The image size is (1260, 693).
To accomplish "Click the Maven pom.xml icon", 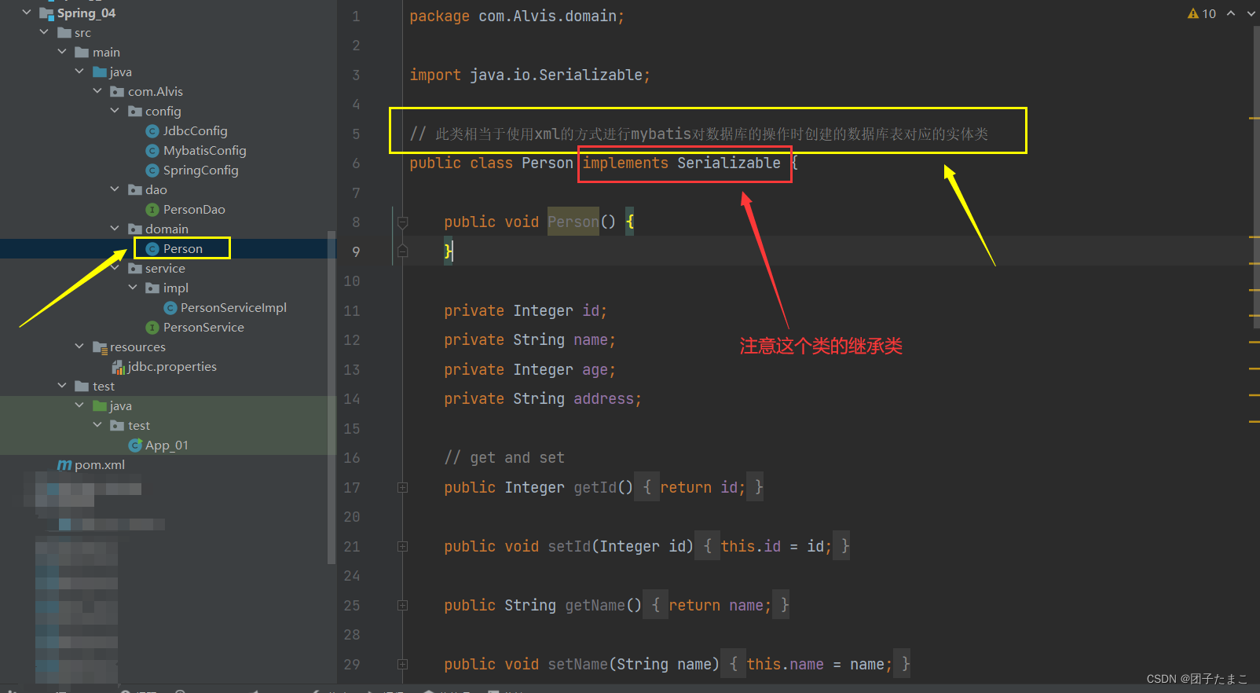I will tap(64, 465).
